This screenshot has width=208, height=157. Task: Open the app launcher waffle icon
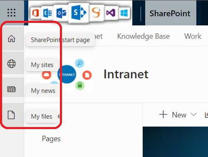click(x=11, y=12)
